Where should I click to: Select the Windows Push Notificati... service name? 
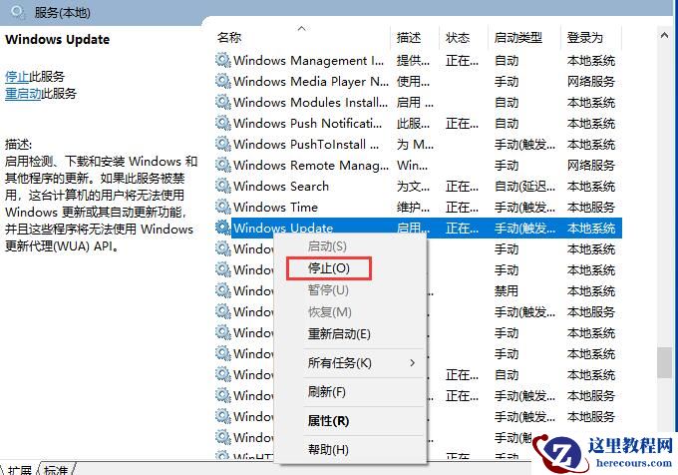point(308,124)
